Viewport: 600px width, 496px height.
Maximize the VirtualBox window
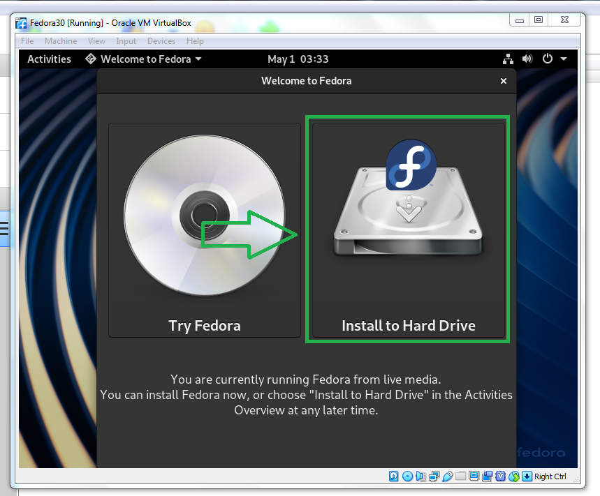click(x=539, y=20)
